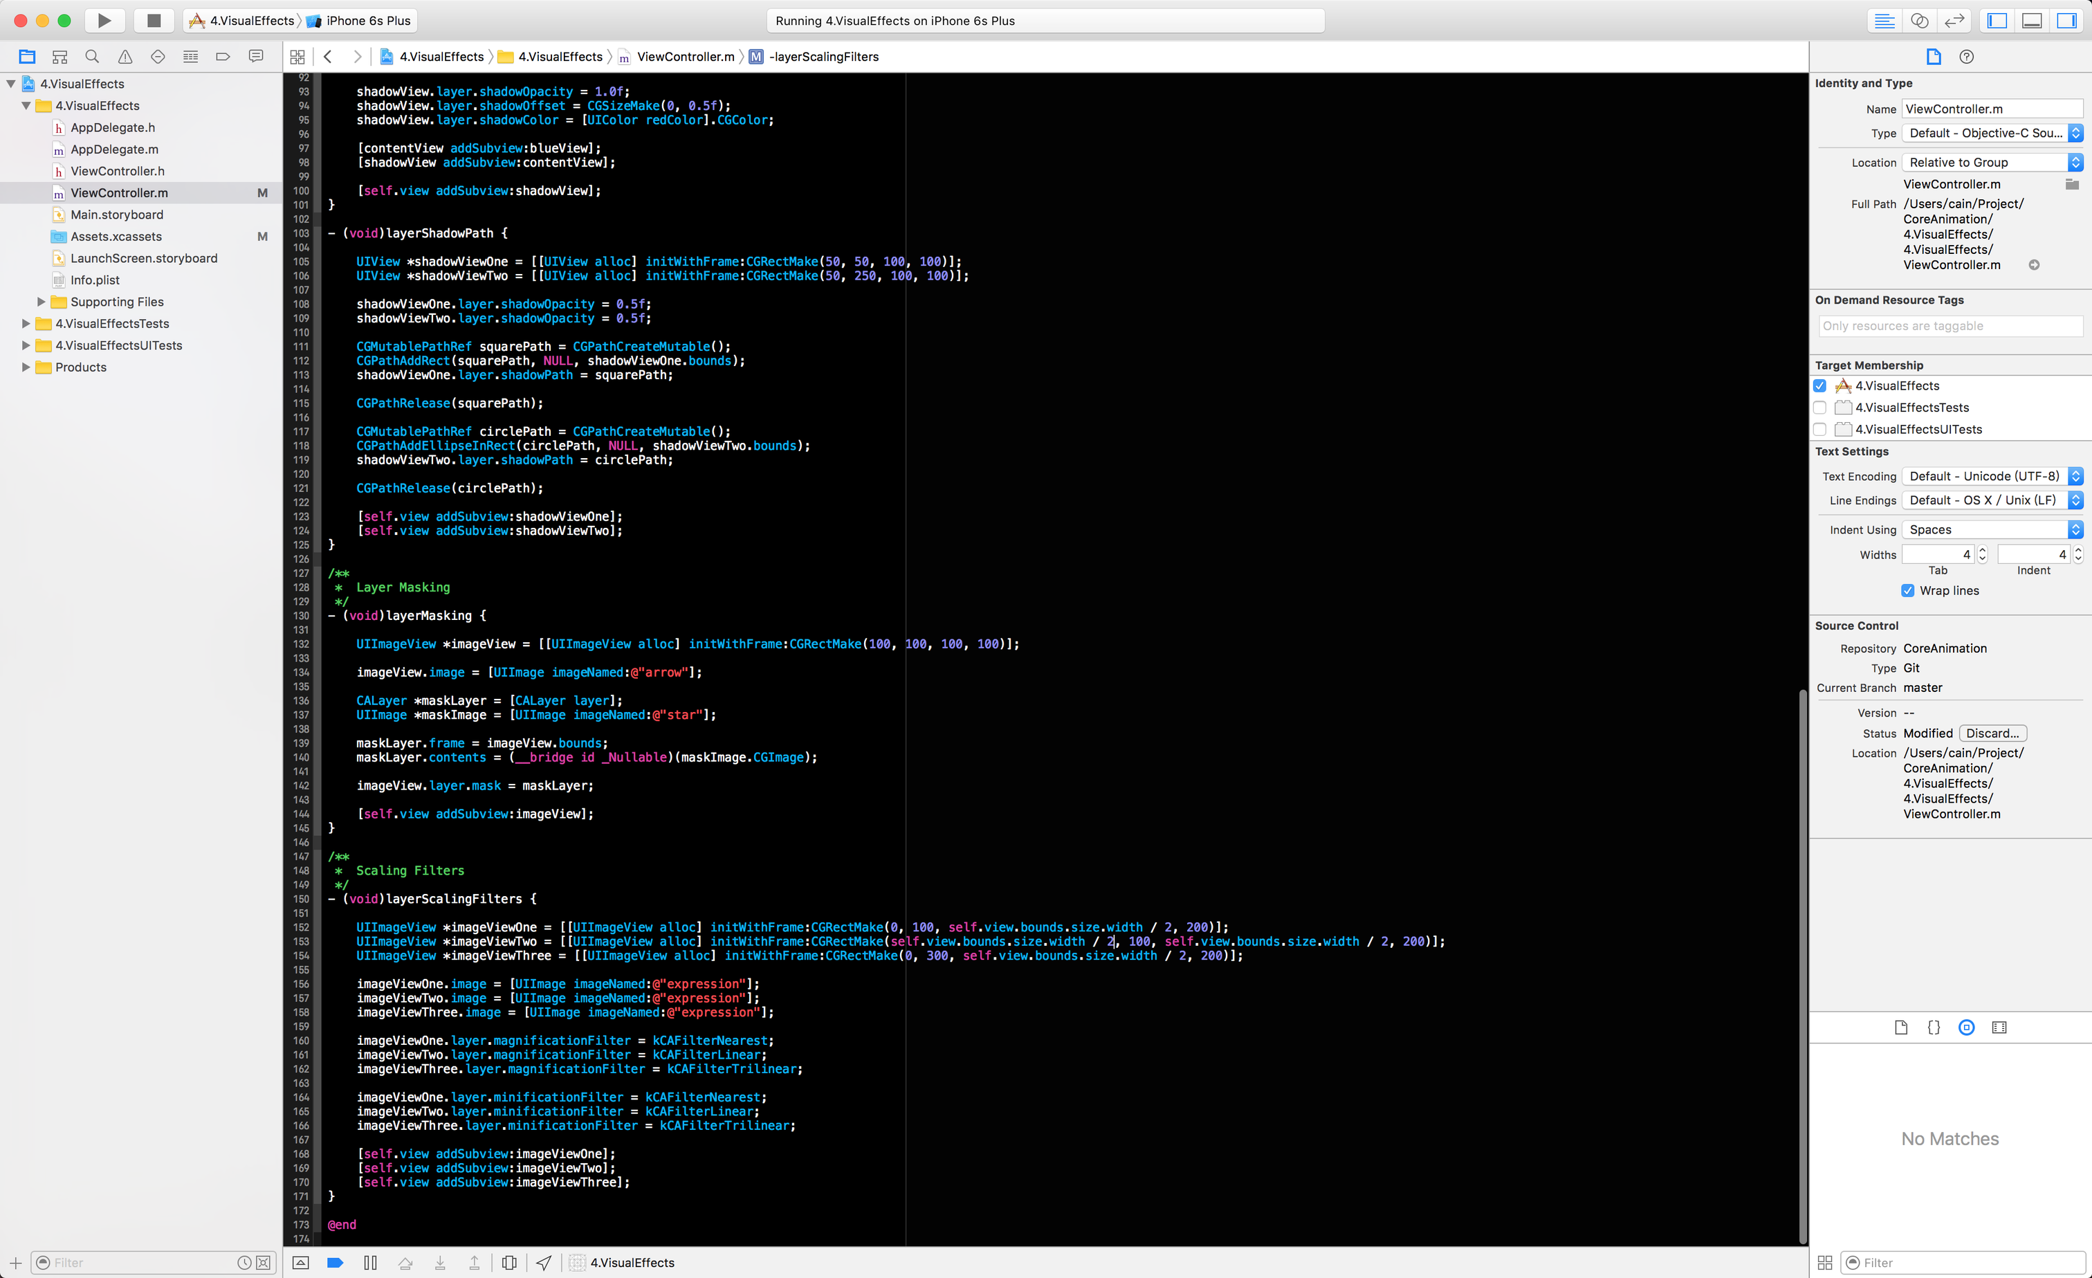This screenshot has height=1278, width=2092.
Task: Open the Quick Help inspector
Action: [x=1966, y=57]
